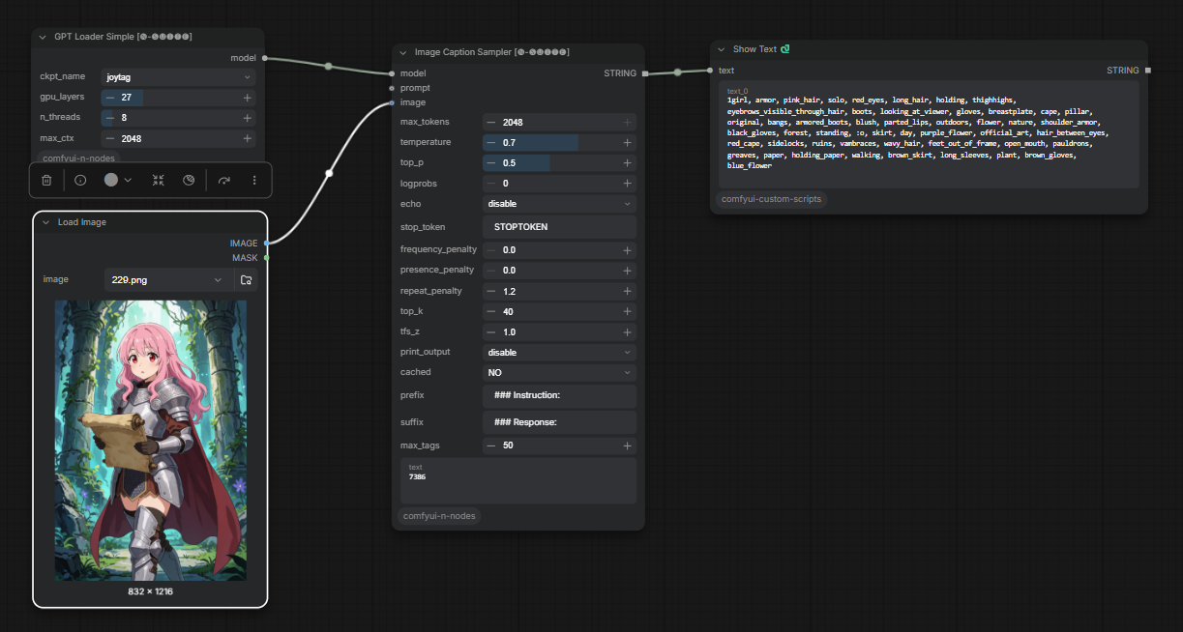
Task: Adjust the temperature slider bar
Action: [x=559, y=143]
